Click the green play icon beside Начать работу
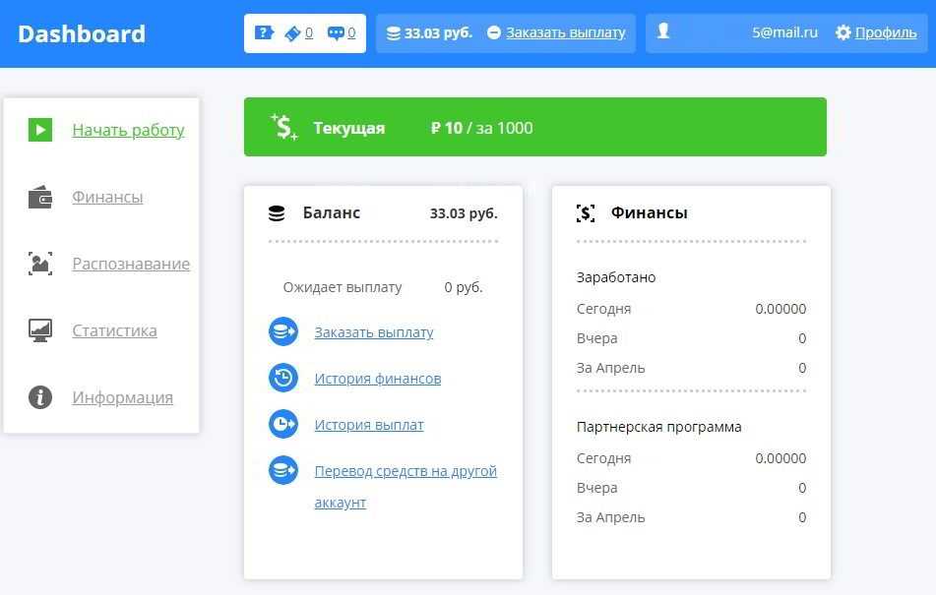 click(40, 130)
